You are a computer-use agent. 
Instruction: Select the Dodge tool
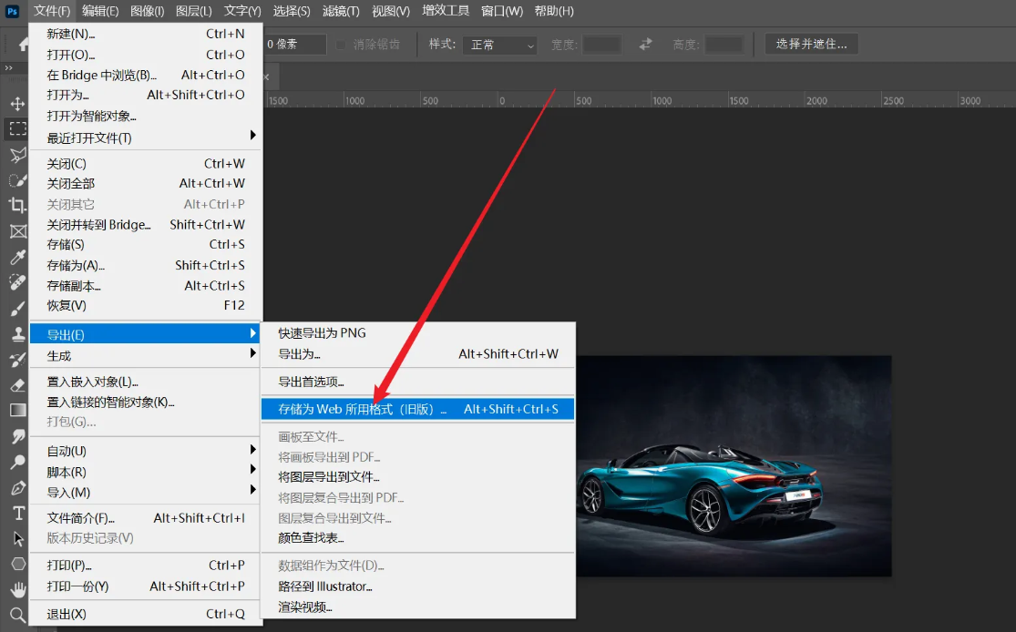17,463
